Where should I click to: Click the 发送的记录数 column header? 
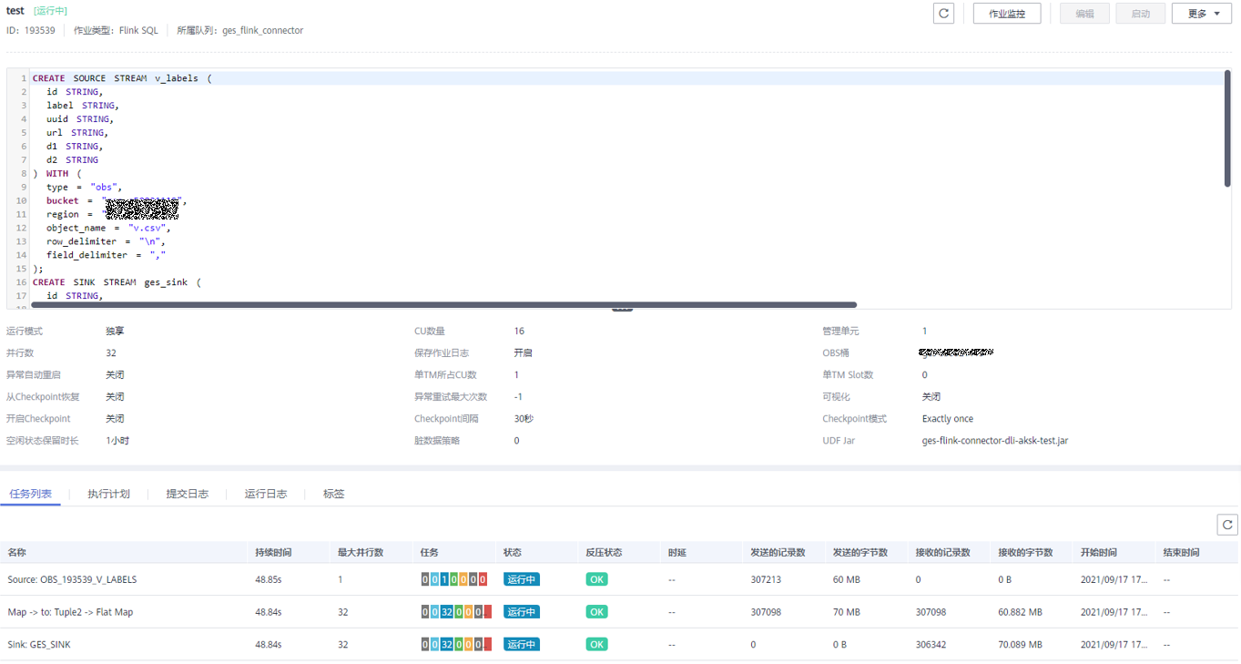tap(778, 552)
